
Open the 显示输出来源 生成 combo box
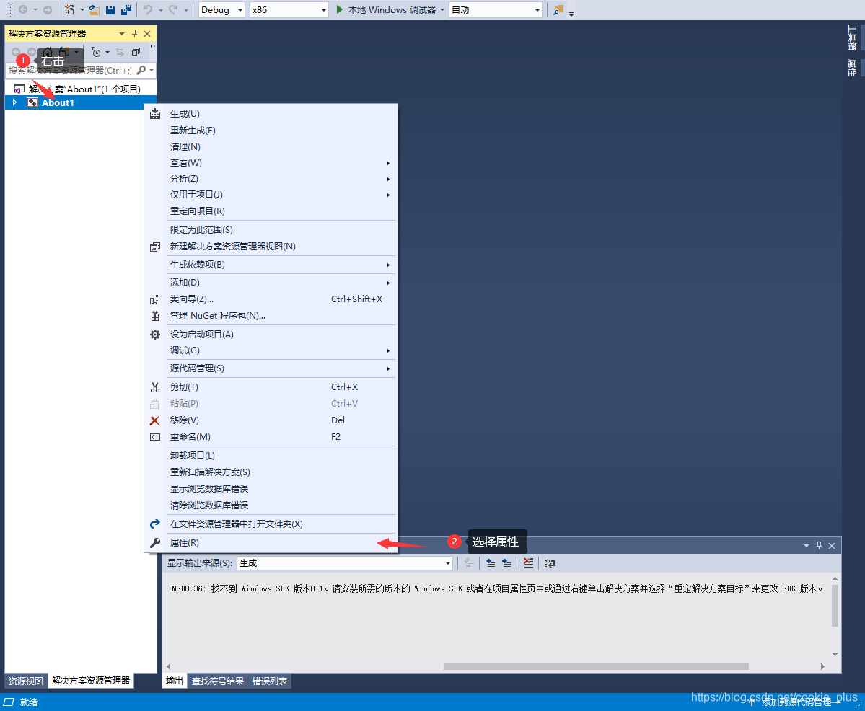click(x=345, y=563)
